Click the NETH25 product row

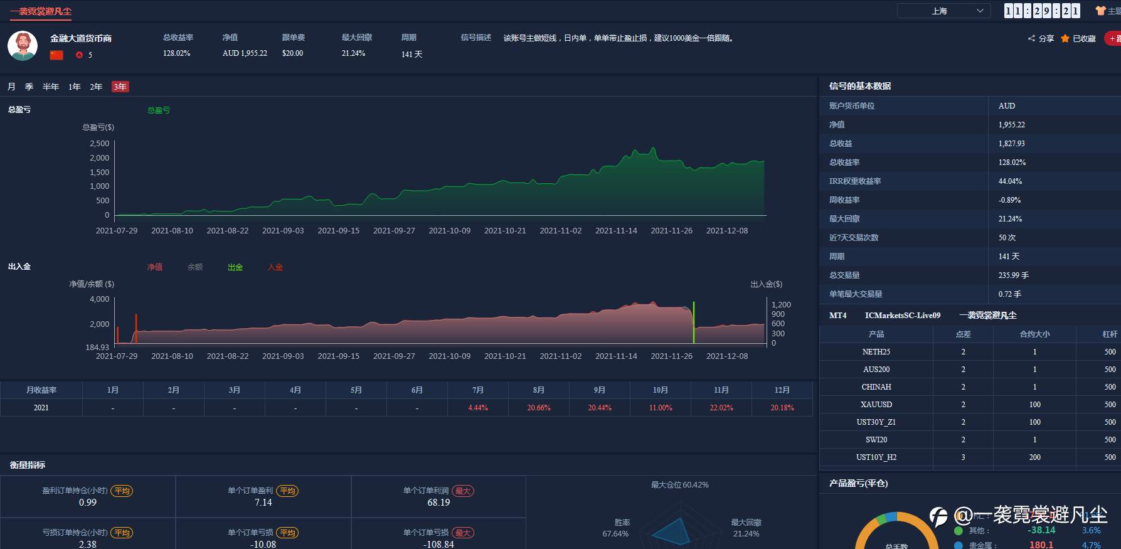[x=970, y=352]
